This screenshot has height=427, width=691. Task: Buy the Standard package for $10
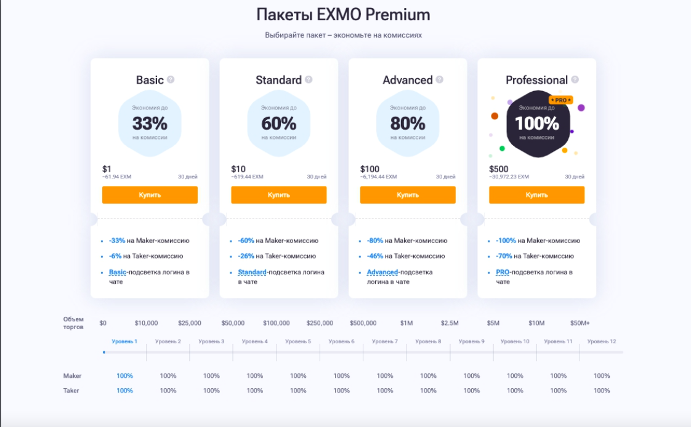(x=279, y=195)
